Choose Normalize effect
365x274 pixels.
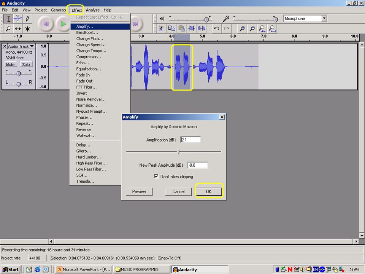tap(100, 105)
